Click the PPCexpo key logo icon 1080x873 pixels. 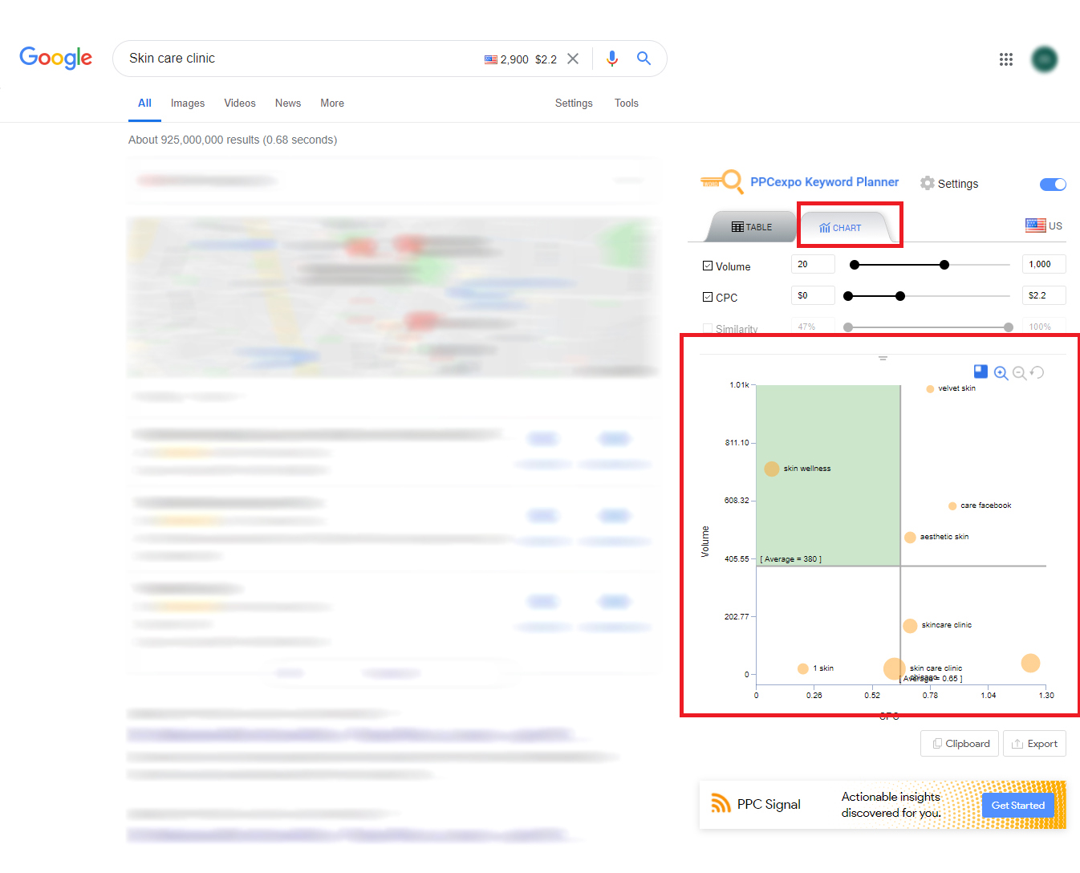coord(722,182)
